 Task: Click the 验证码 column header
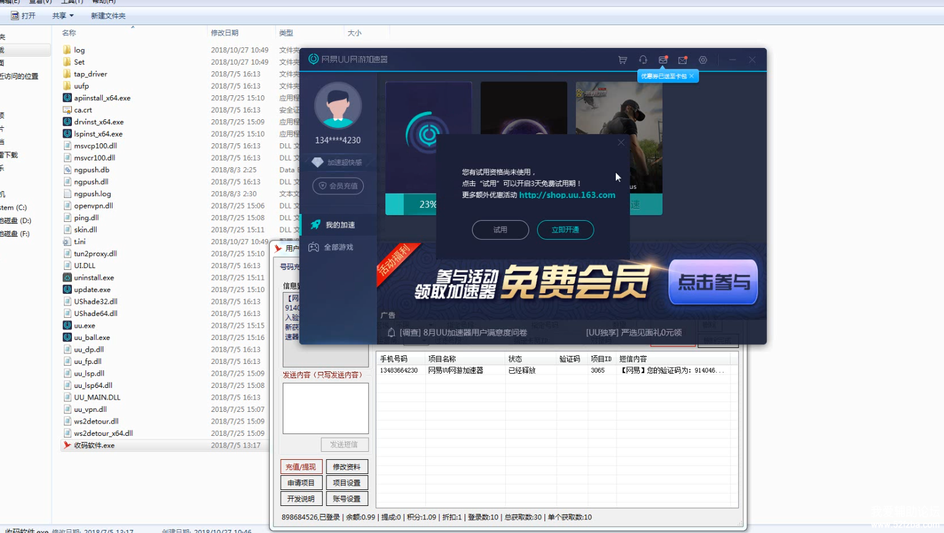(572, 359)
